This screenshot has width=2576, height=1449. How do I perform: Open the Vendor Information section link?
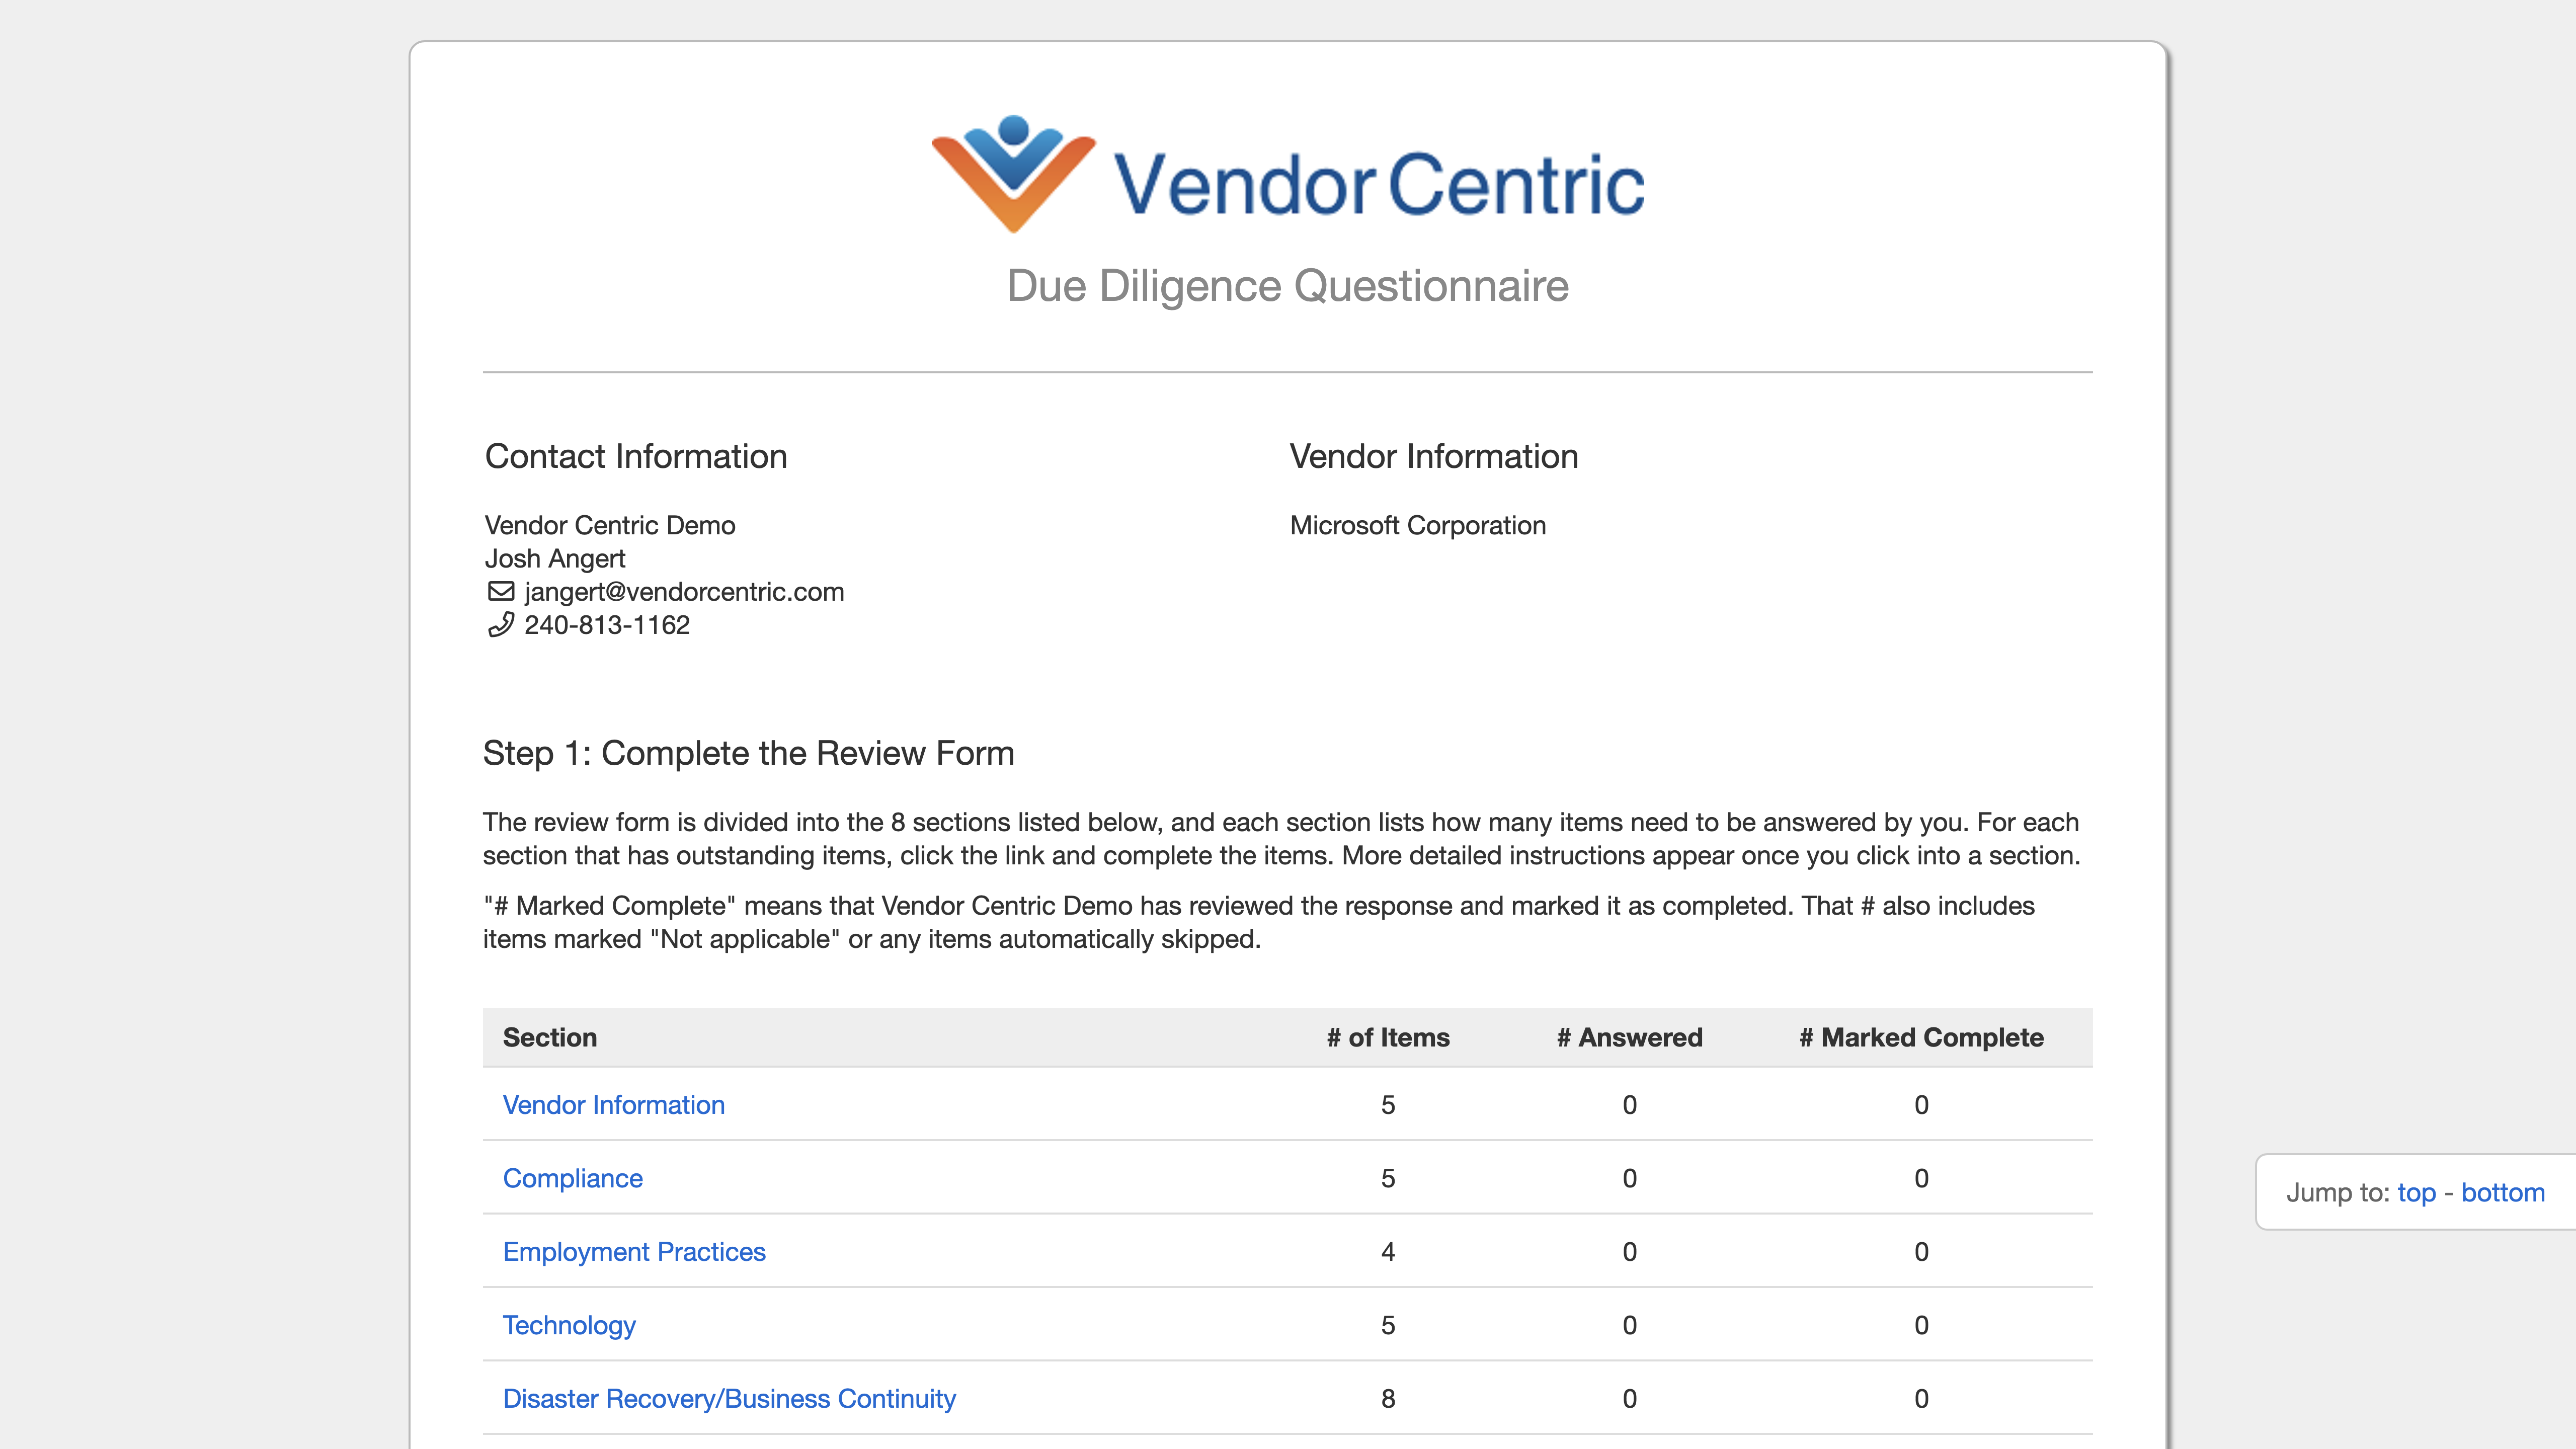613,1104
